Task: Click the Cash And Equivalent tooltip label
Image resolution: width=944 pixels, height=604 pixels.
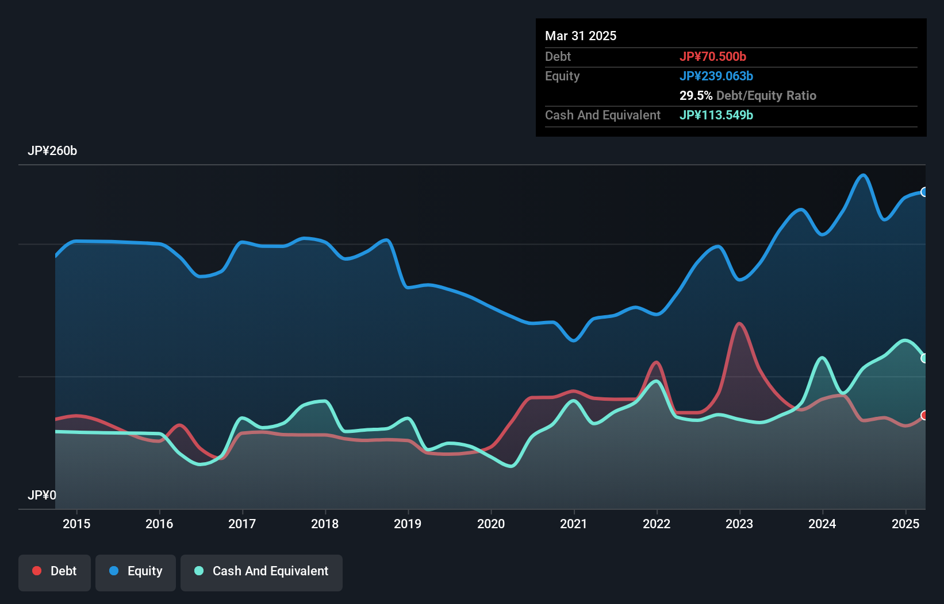Action: click(603, 115)
